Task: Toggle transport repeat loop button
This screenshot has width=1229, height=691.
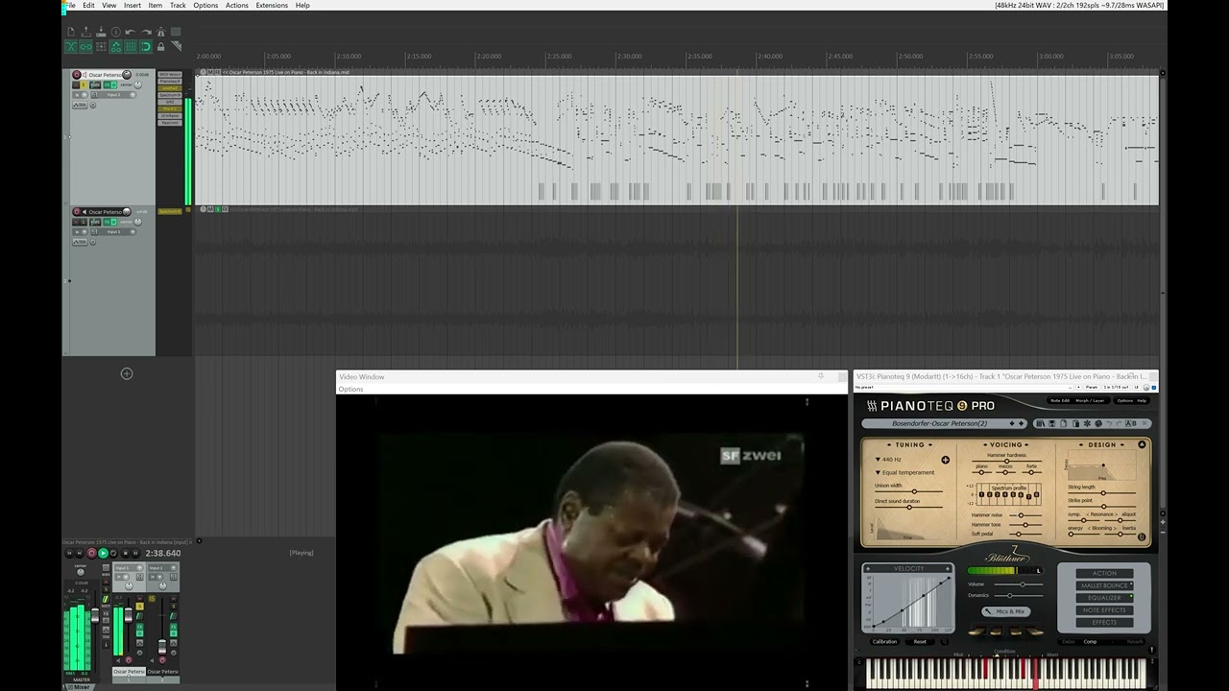Action: 113,553
